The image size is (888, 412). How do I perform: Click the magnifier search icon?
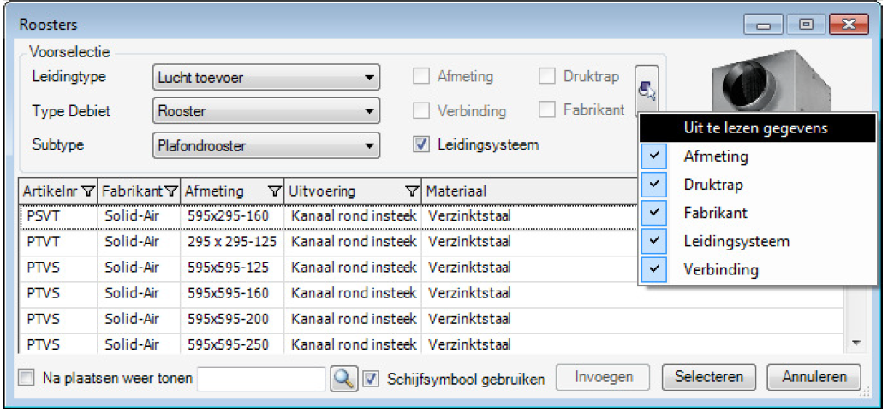coord(344,378)
